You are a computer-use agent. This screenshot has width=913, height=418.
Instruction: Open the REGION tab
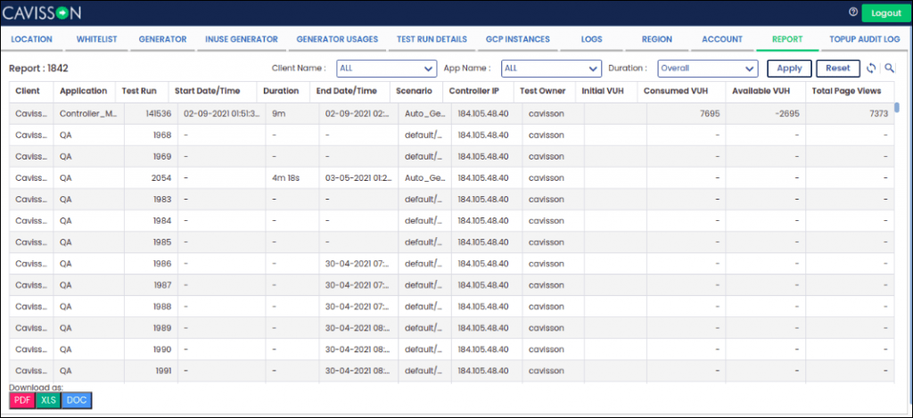[657, 39]
